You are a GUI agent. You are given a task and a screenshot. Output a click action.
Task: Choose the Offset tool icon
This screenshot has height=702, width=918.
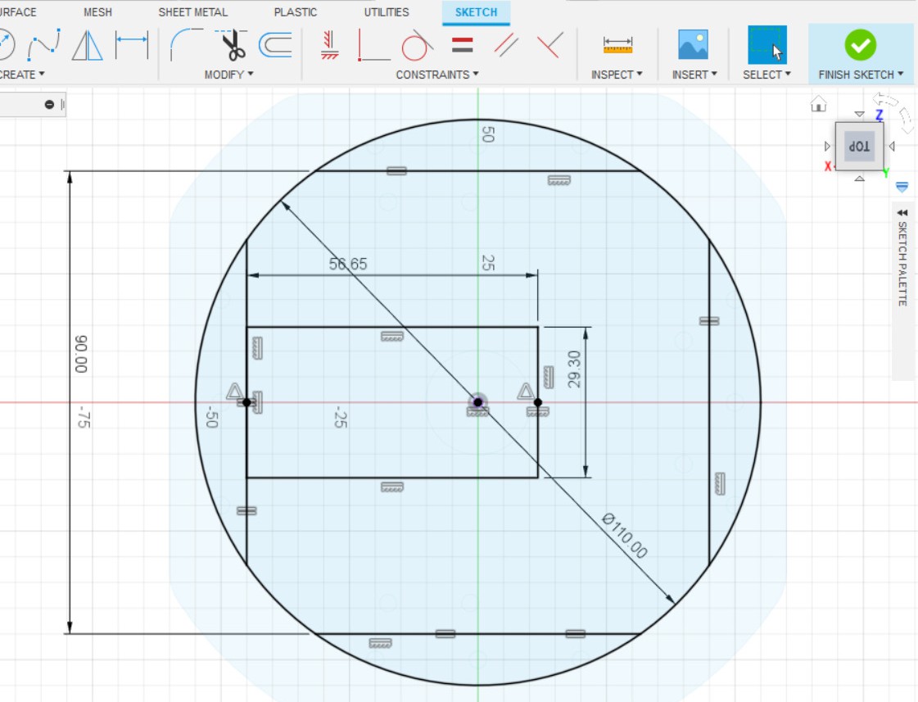(x=276, y=45)
